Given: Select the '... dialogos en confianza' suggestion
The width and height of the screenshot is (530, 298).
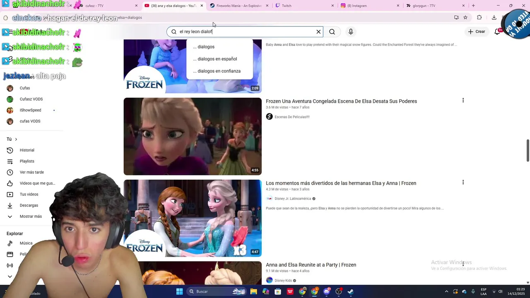Looking at the screenshot, I should 219,71.
